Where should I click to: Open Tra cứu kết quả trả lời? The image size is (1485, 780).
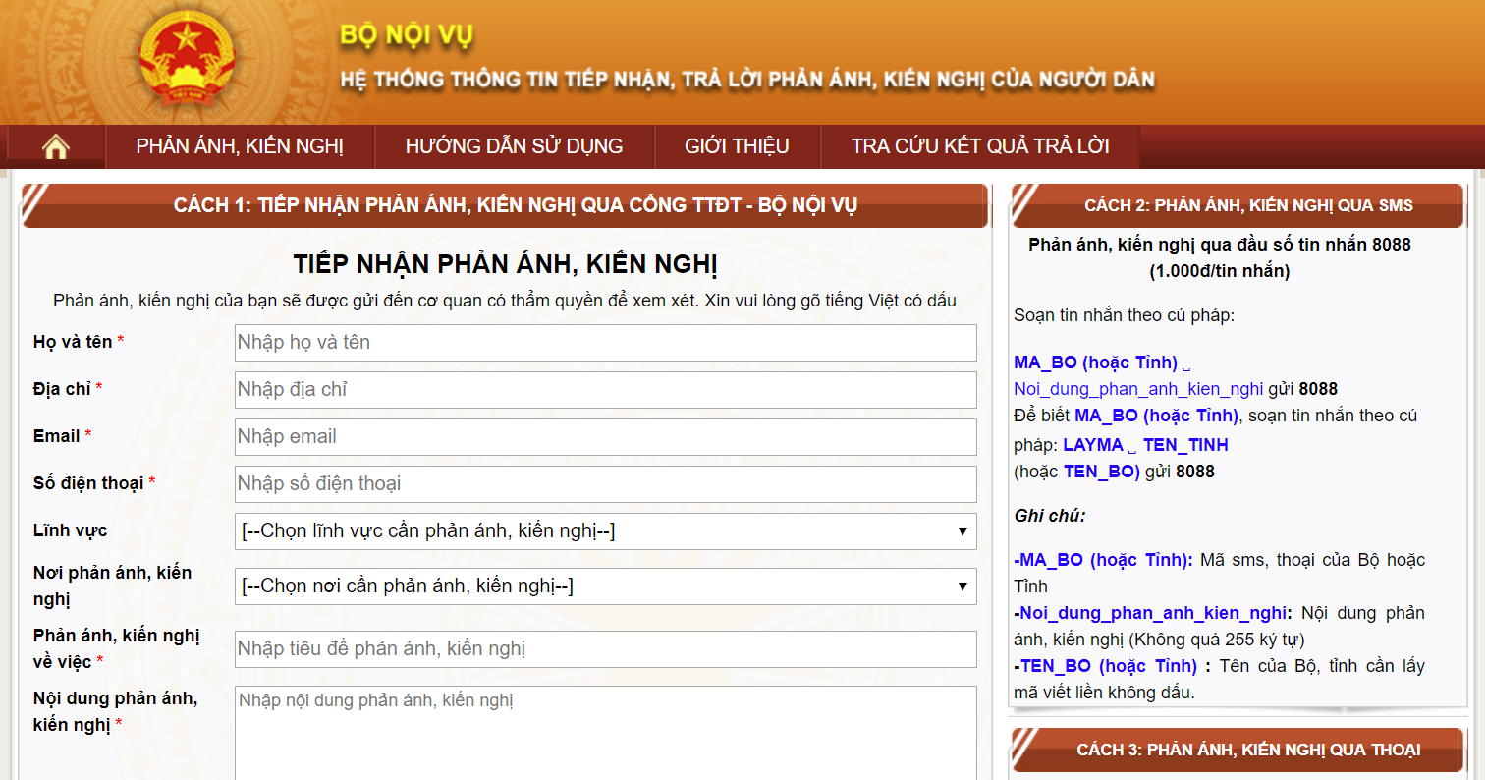980,147
